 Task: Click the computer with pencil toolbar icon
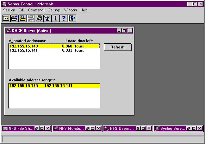[47, 18]
